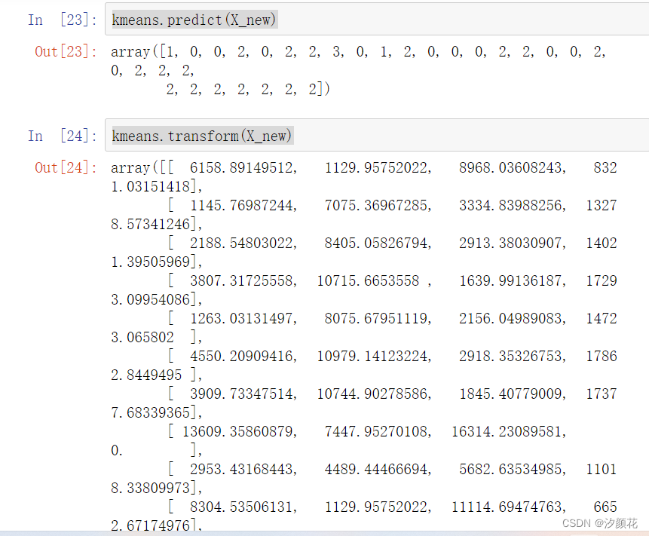Viewport: 649px width, 536px height.
Task: Click value 1129.95752022 in first row
Action: tap(378, 167)
